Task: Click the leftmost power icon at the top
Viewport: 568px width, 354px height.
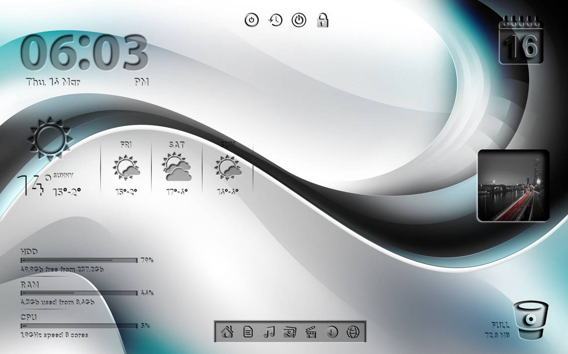Action: pos(252,21)
